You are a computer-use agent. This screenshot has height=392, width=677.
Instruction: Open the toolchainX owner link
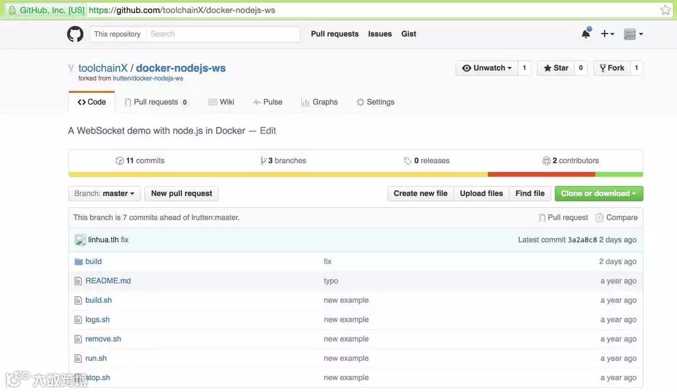(x=103, y=68)
